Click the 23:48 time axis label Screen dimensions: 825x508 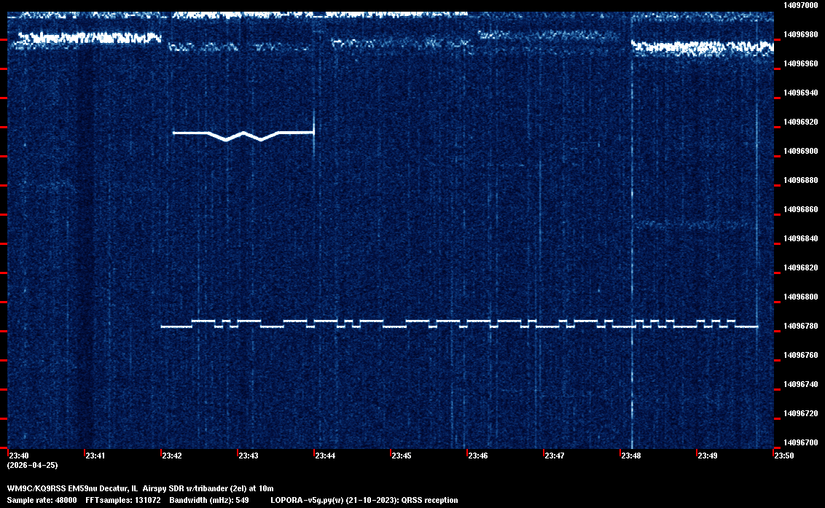pyautogui.click(x=630, y=456)
